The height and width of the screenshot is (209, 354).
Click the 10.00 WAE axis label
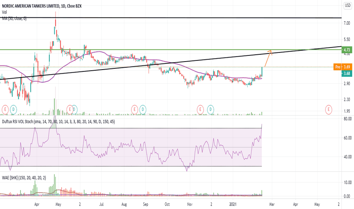(x=348, y=182)
